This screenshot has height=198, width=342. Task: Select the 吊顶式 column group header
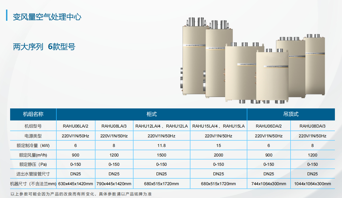point(291,114)
